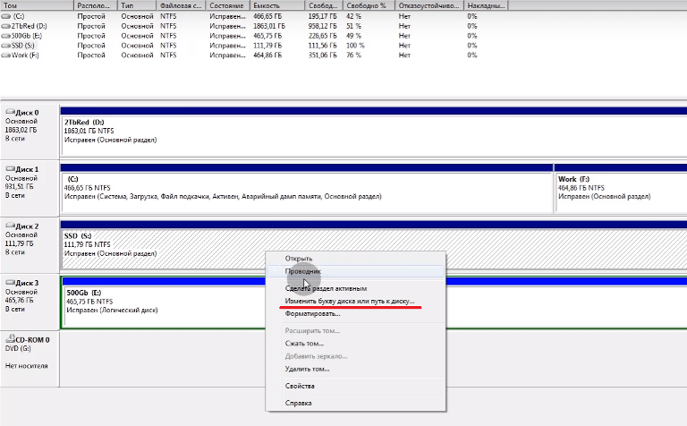
Task: Choose 'Открыть' from the context menu
Action: (x=298, y=259)
